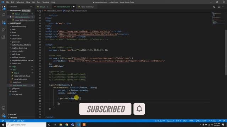Open Explorer's more actions ellipsis
Image resolution: width=227 pixels, height=127 pixels.
tap(31, 7)
